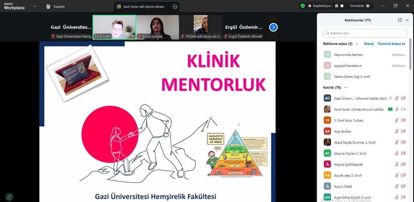Open the Toplantı meeting menu
Viewport: 414px width, 202px height.
56,6
